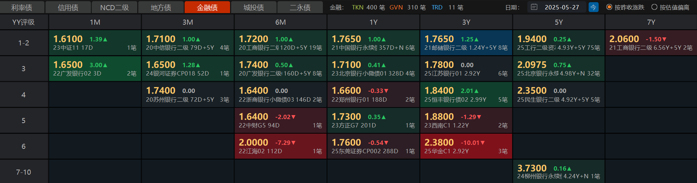Open the 23中证11 17D bond cell
697x183 pixels.
(95, 43)
